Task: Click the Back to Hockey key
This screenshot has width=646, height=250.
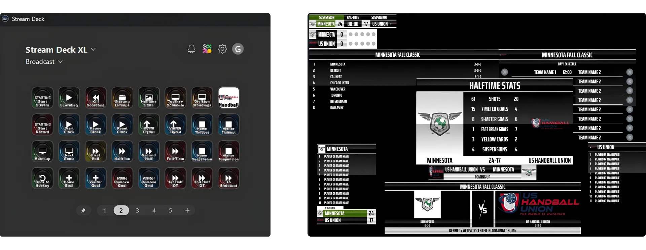Action: click(42, 178)
